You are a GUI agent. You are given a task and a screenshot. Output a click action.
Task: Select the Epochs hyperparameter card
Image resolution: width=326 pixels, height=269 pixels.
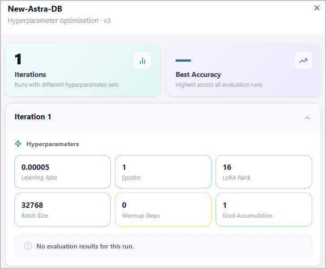[163, 172]
